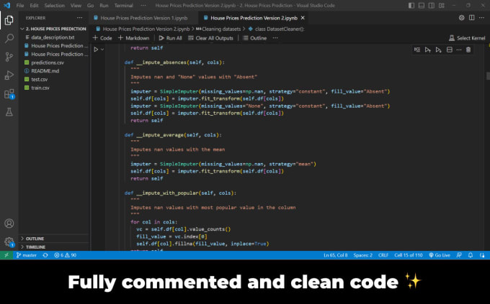This screenshot has height=304, width=490.
Task: Open notebook toolbar more actions ellipsis
Action: click(275, 38)
